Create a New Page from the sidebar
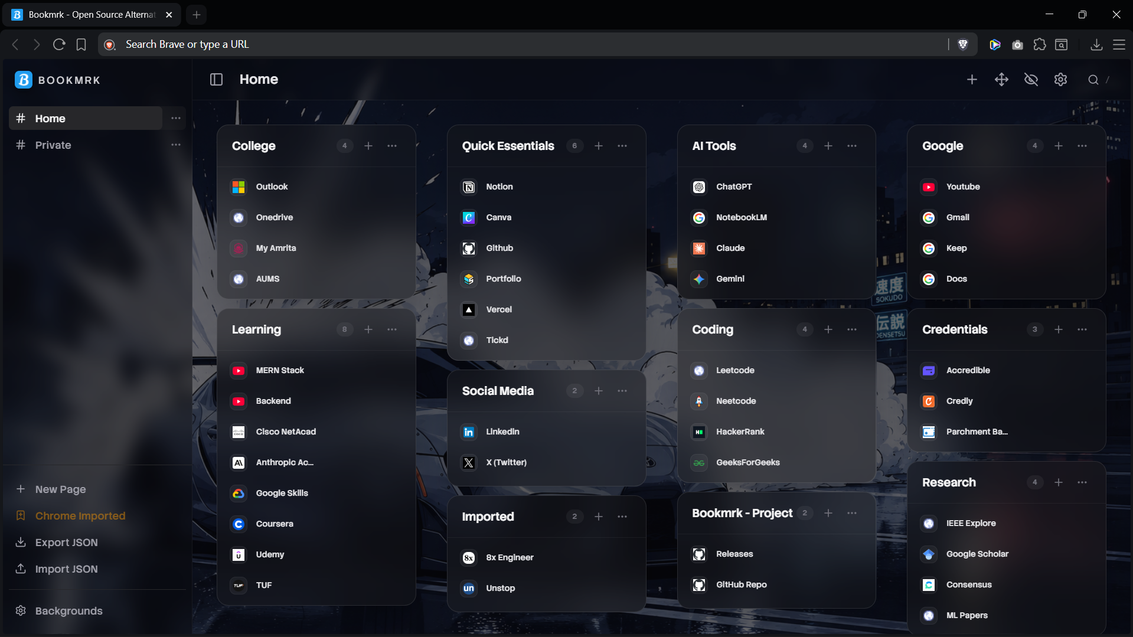Viewport: 1133px width, 637px height. 51,489
